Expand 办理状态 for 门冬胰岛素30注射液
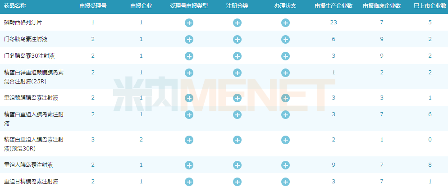Viewport: 448px width, 187px height. (x=285, y=56)
